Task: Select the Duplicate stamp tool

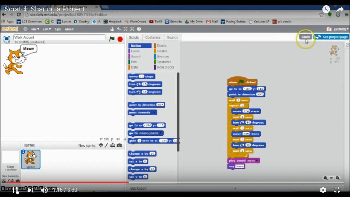Action: pos(112,29)
